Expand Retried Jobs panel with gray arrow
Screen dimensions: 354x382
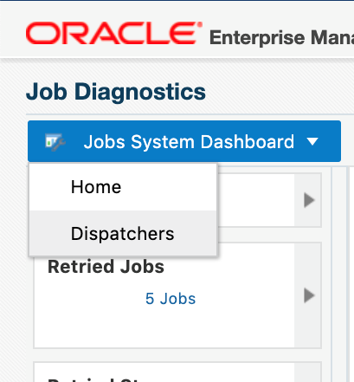click(x=309, y=295)
